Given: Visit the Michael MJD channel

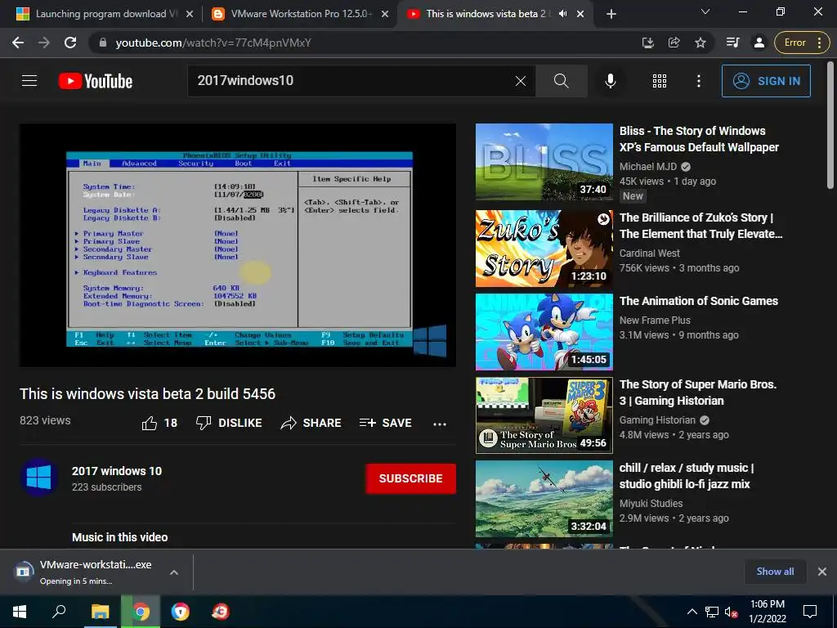Looking at the screenshot, I should [648, 167].
